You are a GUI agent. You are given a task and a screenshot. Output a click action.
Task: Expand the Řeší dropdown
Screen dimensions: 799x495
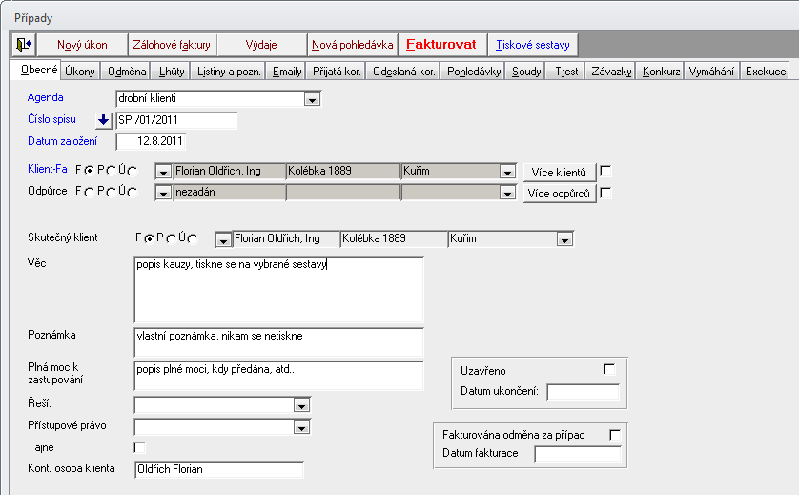coord(301,405)
